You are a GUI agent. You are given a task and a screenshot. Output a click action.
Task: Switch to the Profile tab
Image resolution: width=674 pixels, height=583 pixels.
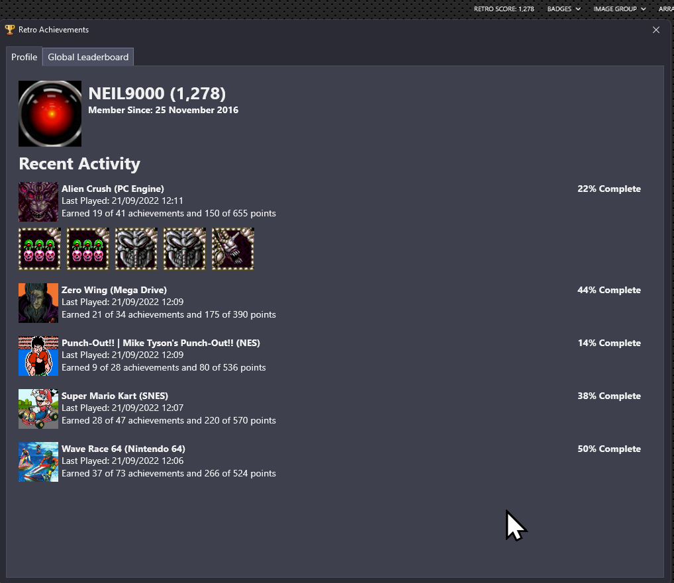pos(24,57)
